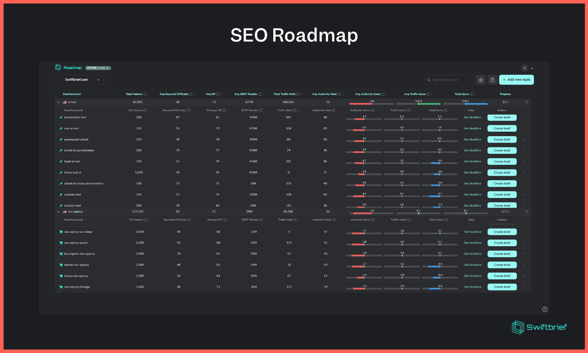Set deadline for 'powerpoint ai tool'
Viewport: 588px width, 353px height.
(472, 139)
